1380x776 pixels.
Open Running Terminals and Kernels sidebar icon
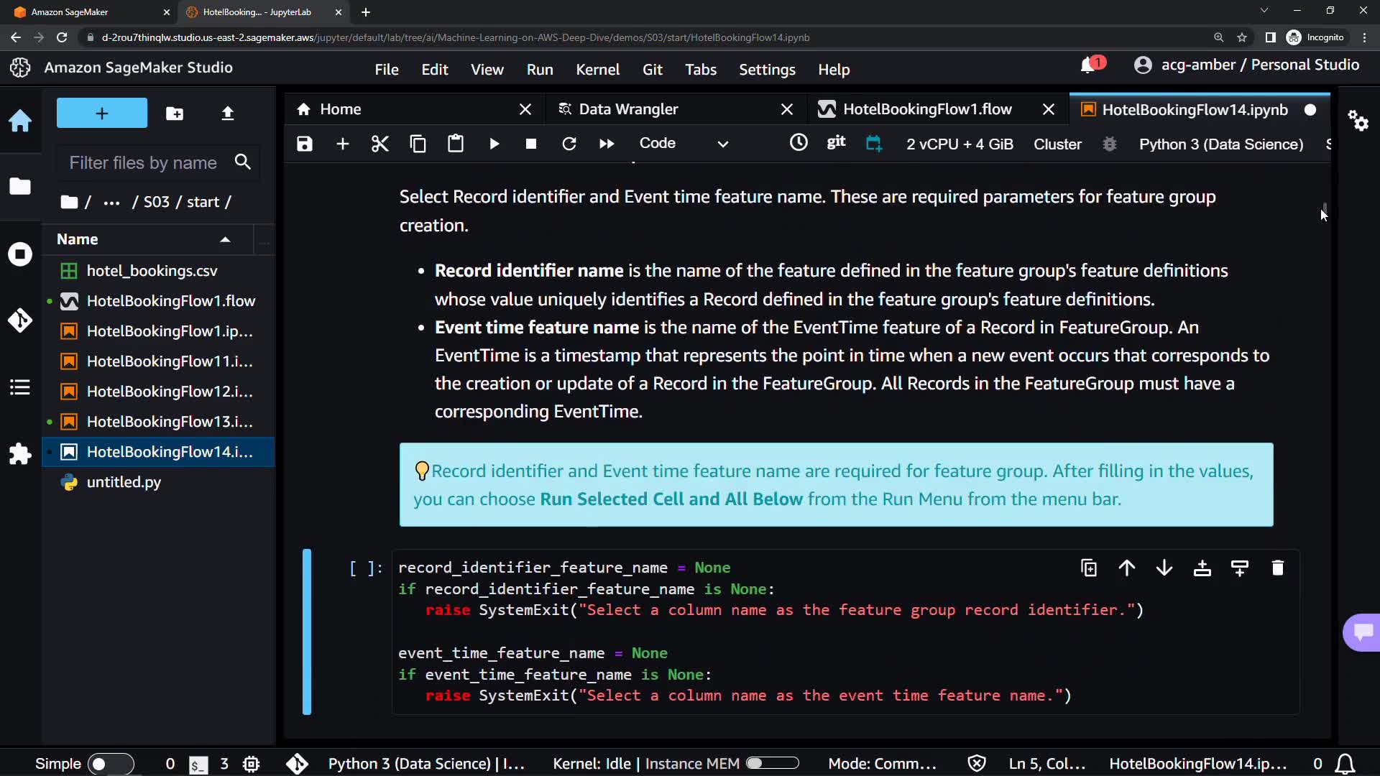(20, 254)
